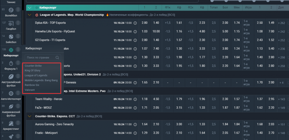This screenshot has height=140, width=289.
Task: Bet 3.20 on Metizport win
Action: tap(156, 133)
